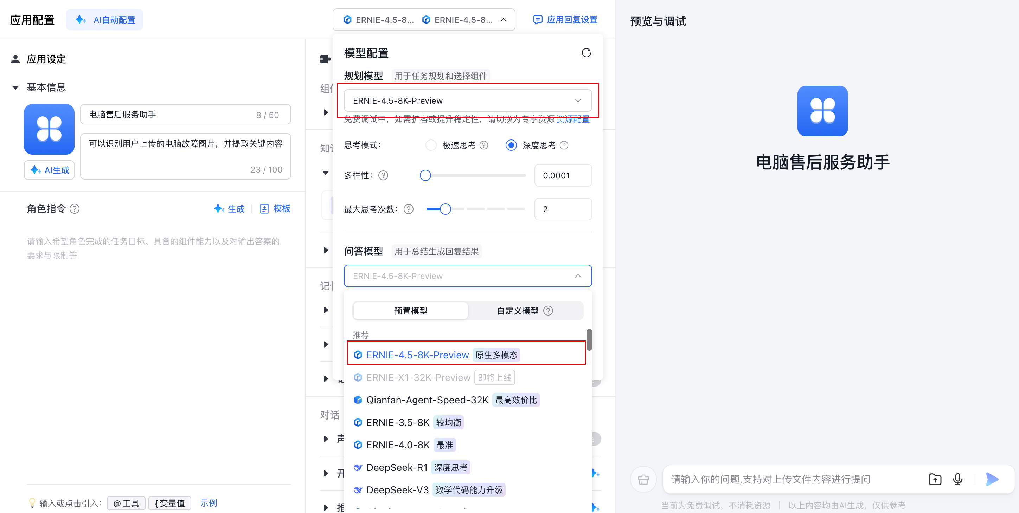Viewport: 1019px width, 513px height.
Task: Click help icon beside 最大思考次数
Action: pyautogui.click(x=408, y=209)
